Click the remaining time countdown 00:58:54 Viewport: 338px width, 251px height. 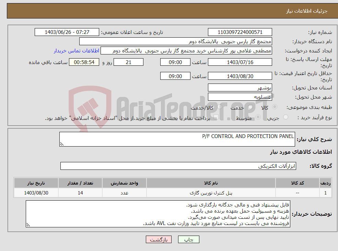84,62
